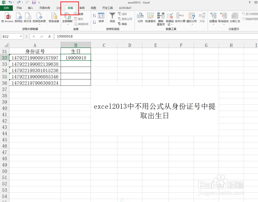Open the 审阅 (Review) tab
Screen dimensions: 258x202
(x=82, y=8)
